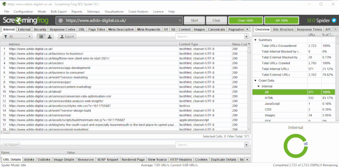Open the Reports menu
This screenshot has width=339, height=167.
point(77,12)
